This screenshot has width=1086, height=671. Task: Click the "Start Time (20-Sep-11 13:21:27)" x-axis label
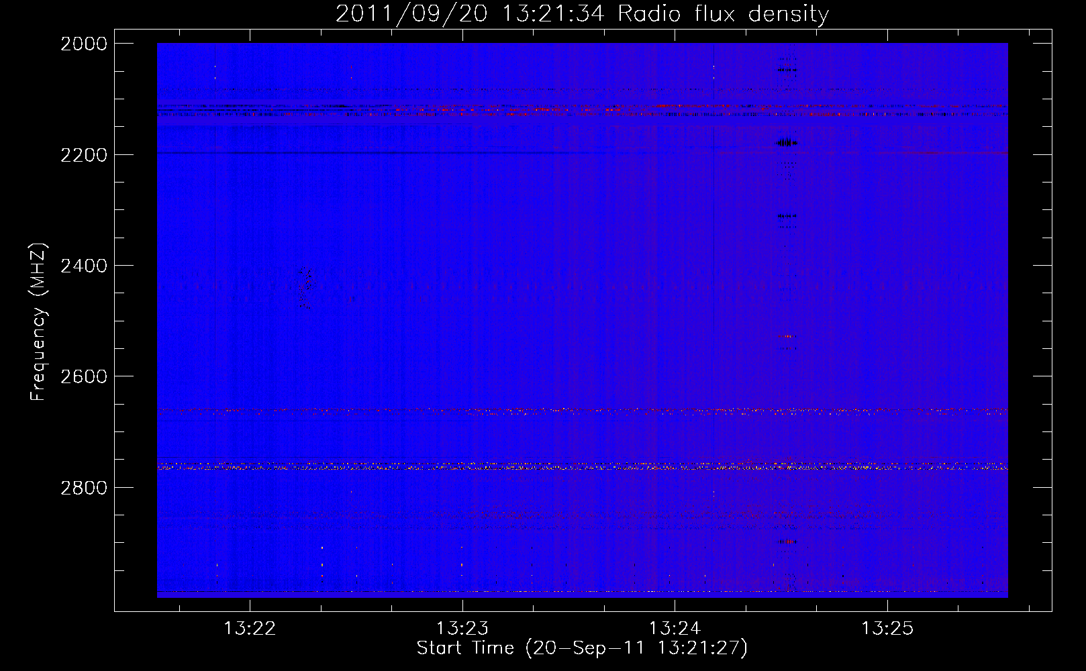point(582,648)
